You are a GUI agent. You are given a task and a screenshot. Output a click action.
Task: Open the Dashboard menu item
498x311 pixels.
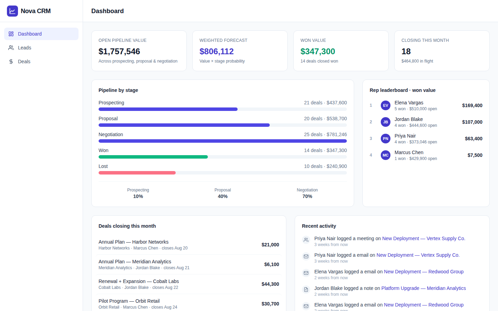[41, 34]
